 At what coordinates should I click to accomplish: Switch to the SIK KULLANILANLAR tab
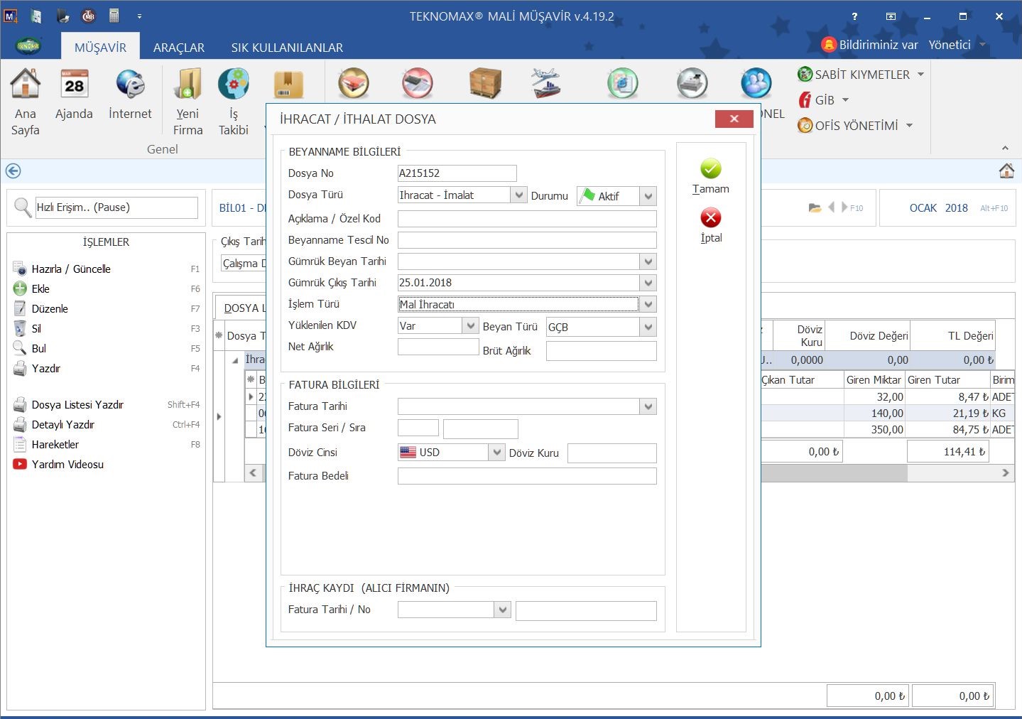[287, 48]
